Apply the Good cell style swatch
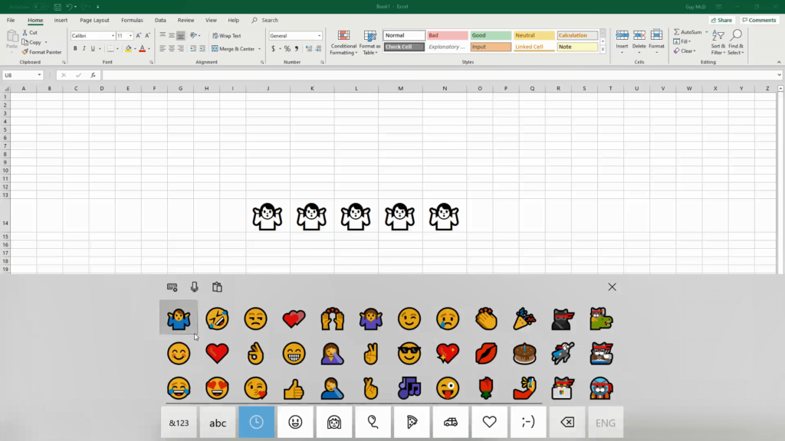This screenshot has height=441, width=785. 490,35
